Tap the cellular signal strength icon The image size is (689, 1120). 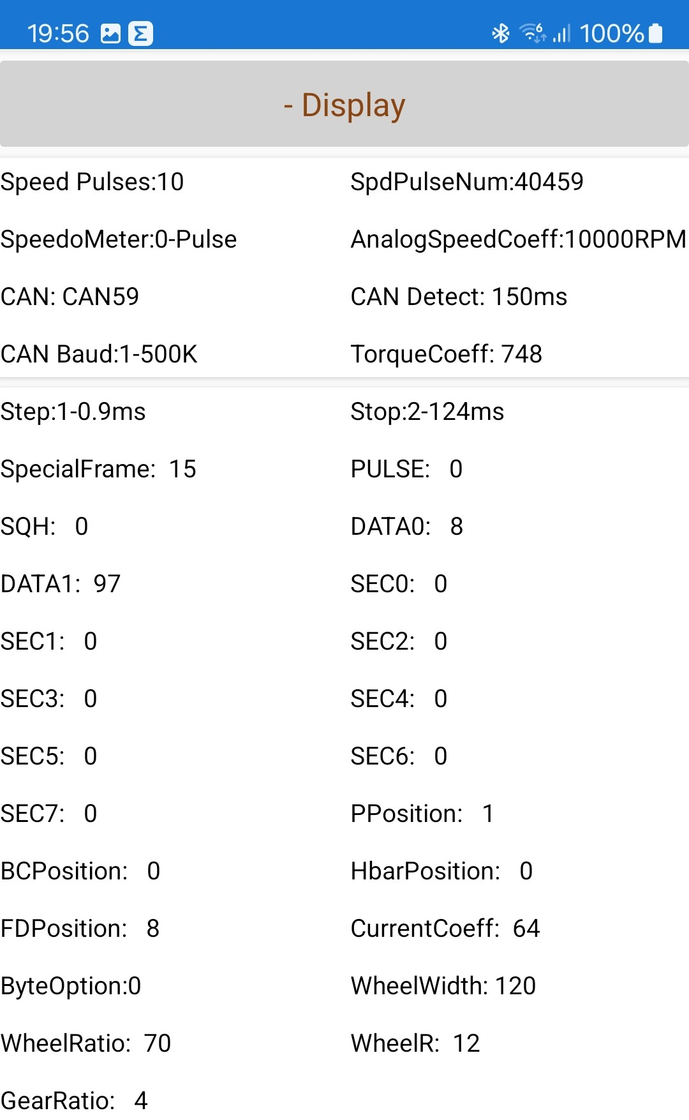click(x=561, y=33)
